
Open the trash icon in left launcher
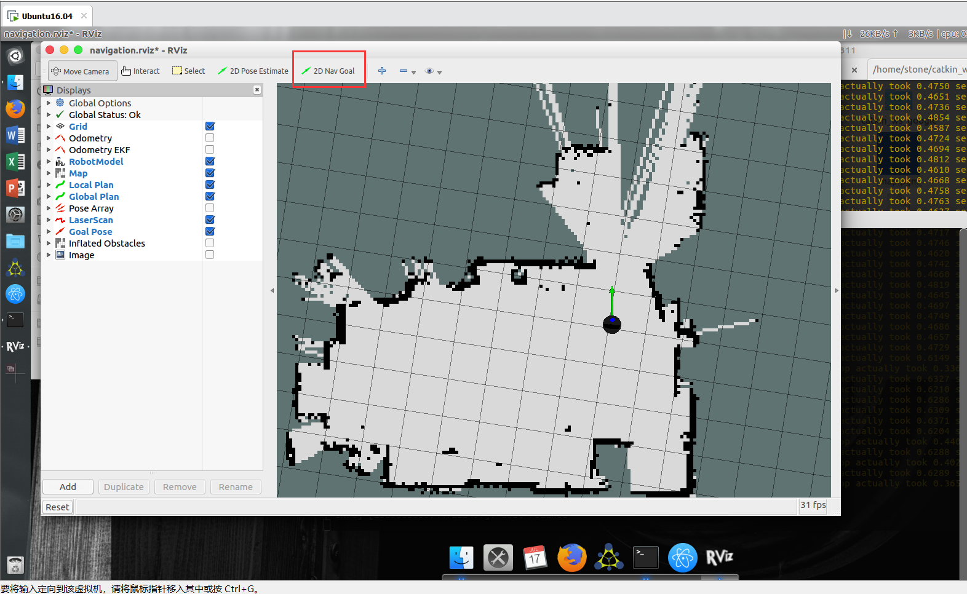tap(15, 564)
